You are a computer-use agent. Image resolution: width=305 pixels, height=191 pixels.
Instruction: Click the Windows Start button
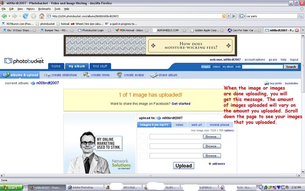12,187
